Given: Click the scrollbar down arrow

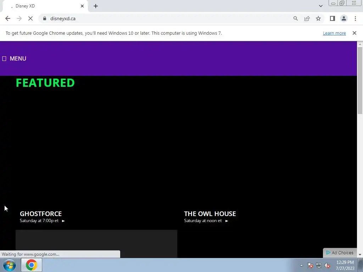Looking at the screenshot, I should tap(360, 255).
